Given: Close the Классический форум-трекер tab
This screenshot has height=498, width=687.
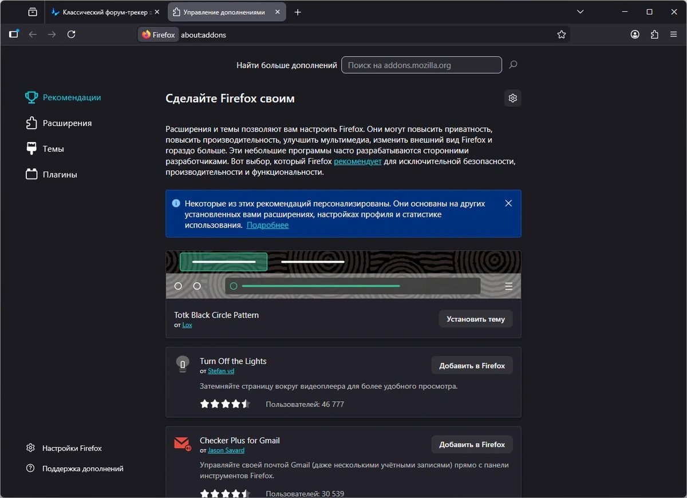Looking at the screenshot, I should 157,12.
